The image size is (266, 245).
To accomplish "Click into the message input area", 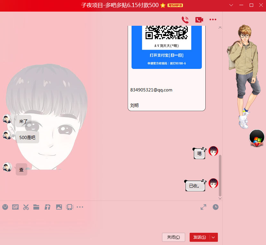I will pyautogui.click(x=111, y=221).
